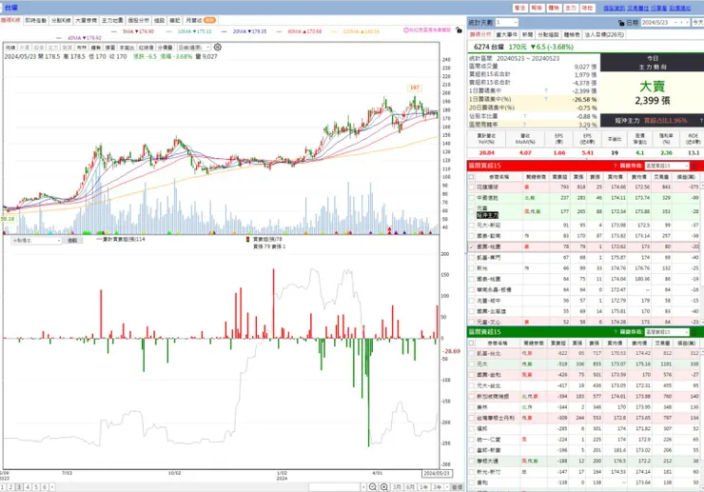Image resolution: width=704 pixels, height=492 pixels.
Task: Open chart settings gear icon
Action: point(217,48)
